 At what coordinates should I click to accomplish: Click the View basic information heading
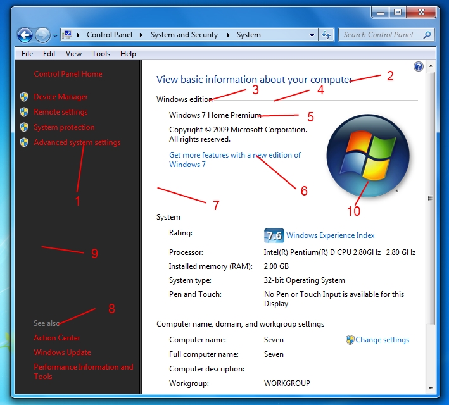(x=255, y=80)
